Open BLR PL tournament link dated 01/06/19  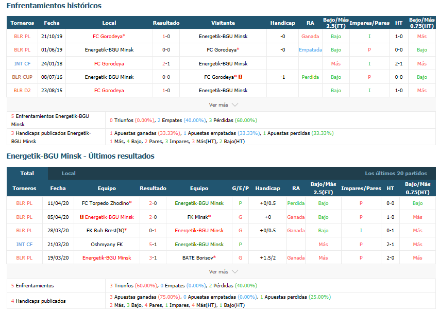coord(22,50)
